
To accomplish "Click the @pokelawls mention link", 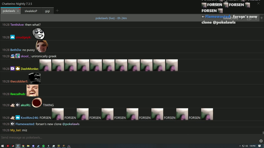I will tap(71, 124).
